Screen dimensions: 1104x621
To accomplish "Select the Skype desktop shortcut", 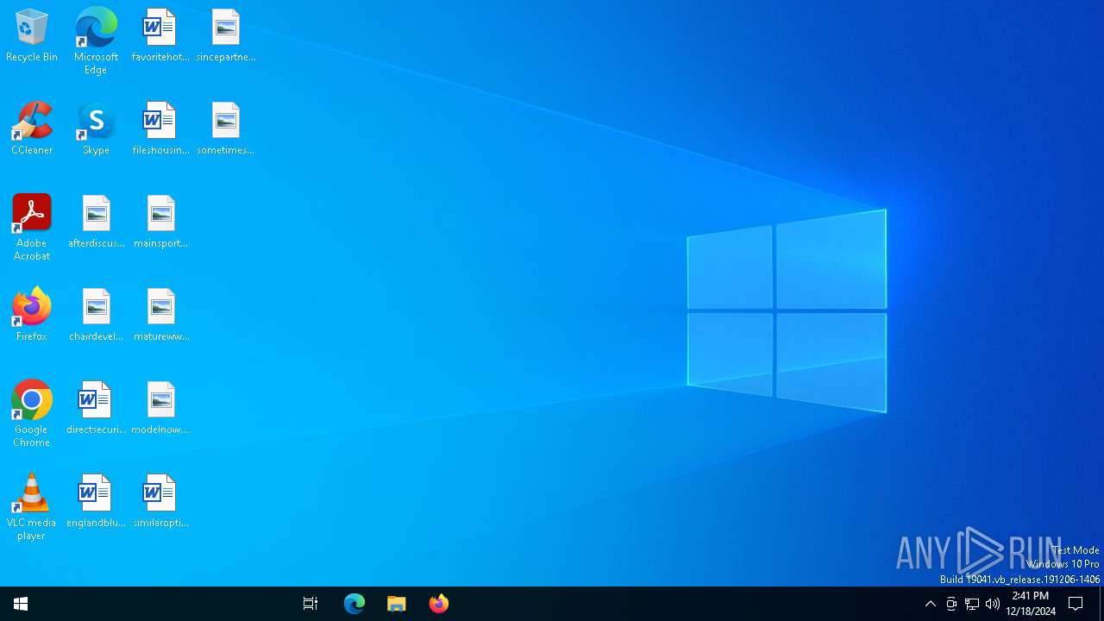I will click(96, 129).
